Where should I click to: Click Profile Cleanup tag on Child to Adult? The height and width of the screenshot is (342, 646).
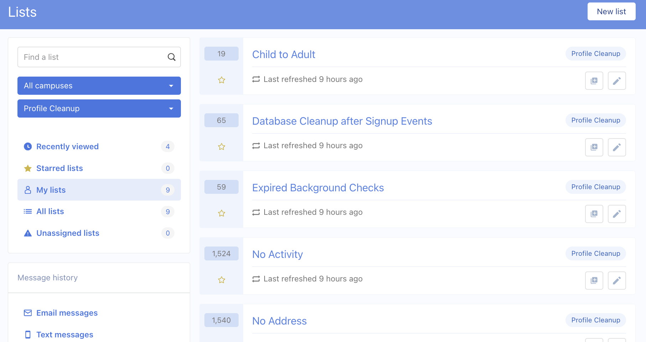pyautogui.click(x=596, y=54)
